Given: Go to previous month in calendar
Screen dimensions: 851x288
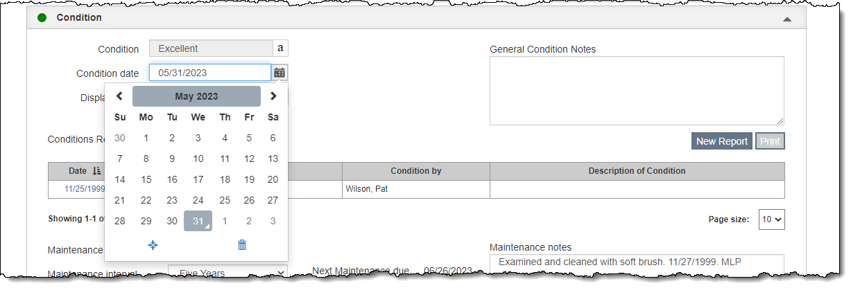Looking at the screenshot, I should click(x=119, y=96).
